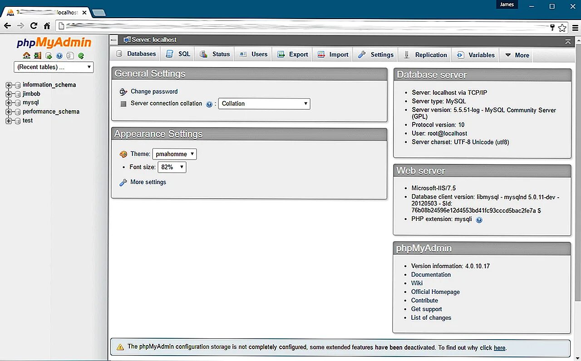Click the browser home button
The width and height of the screenshot is (581, 361).
pos(47,26)
